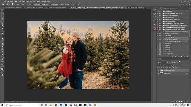Select the Crop tool
This screenshot has width=191, height=107.
[2, 21]
